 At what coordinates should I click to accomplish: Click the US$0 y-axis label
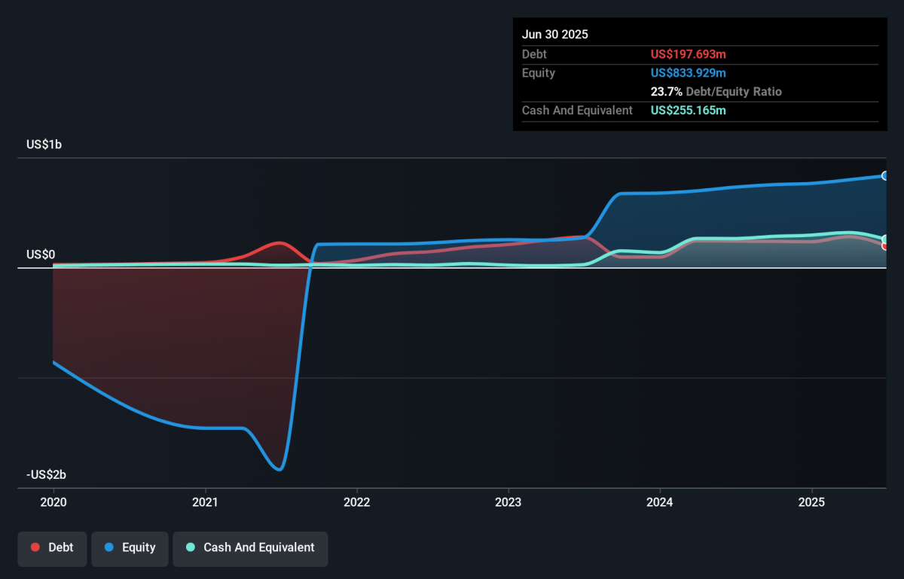click(x=41, y=255)
